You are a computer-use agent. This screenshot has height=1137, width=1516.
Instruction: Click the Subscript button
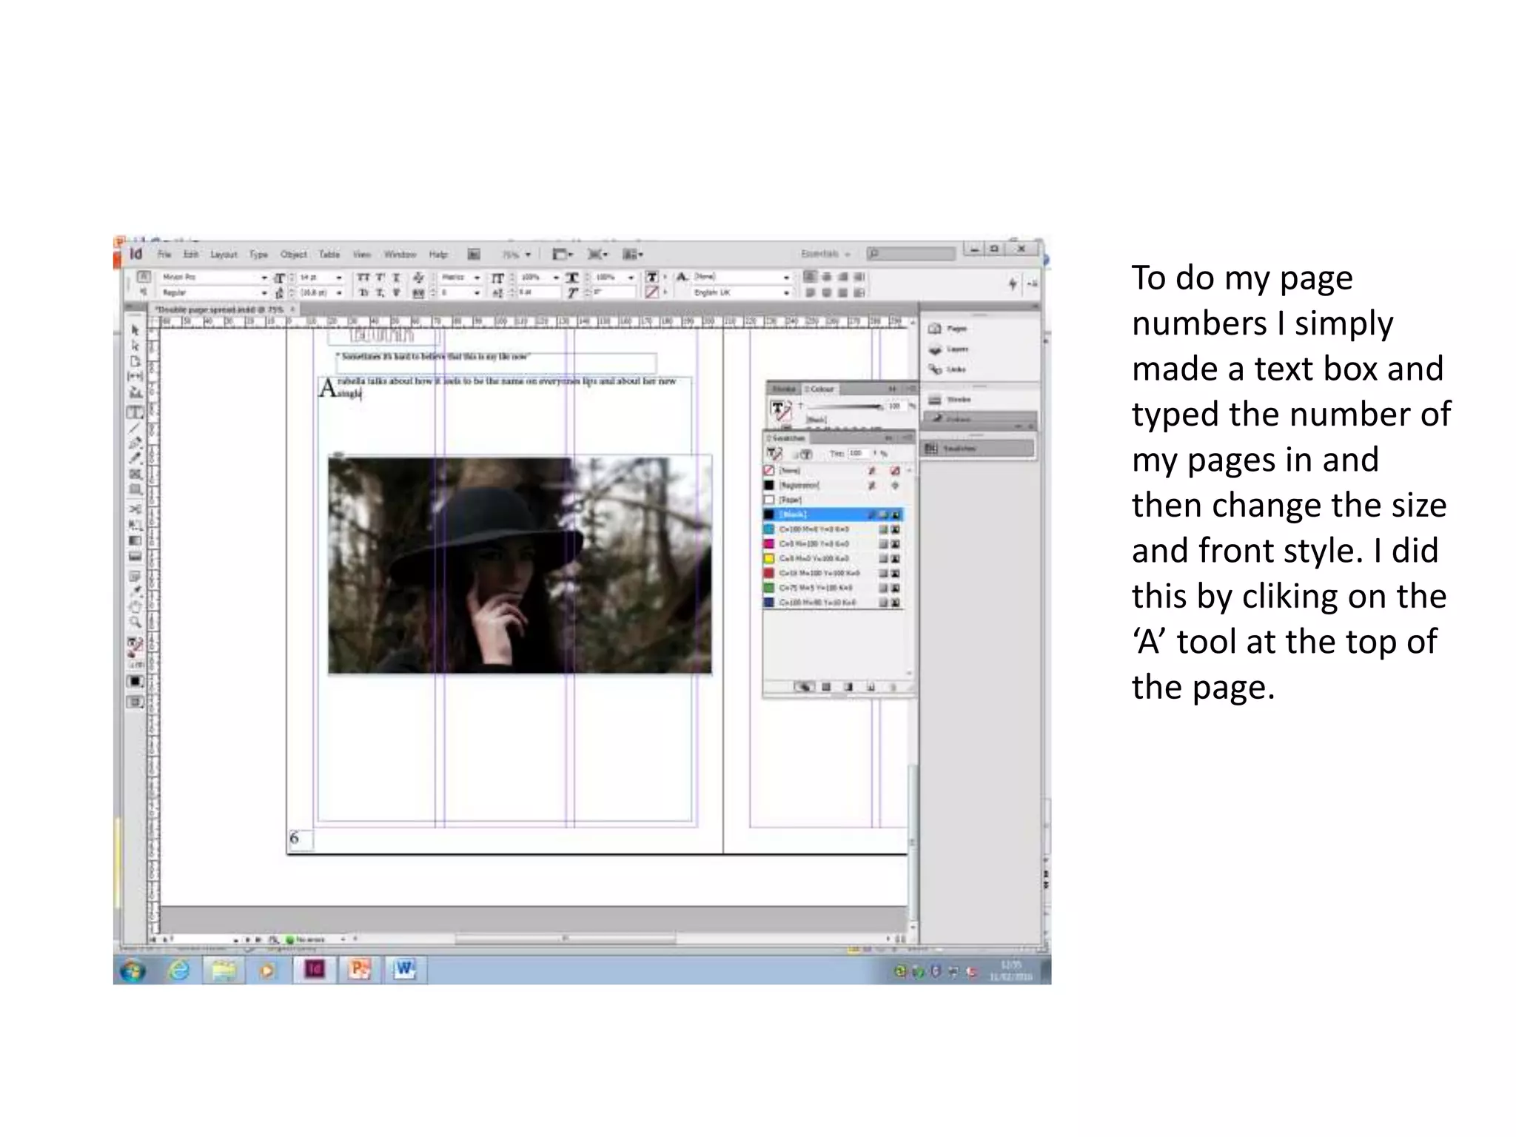(380, 293)
